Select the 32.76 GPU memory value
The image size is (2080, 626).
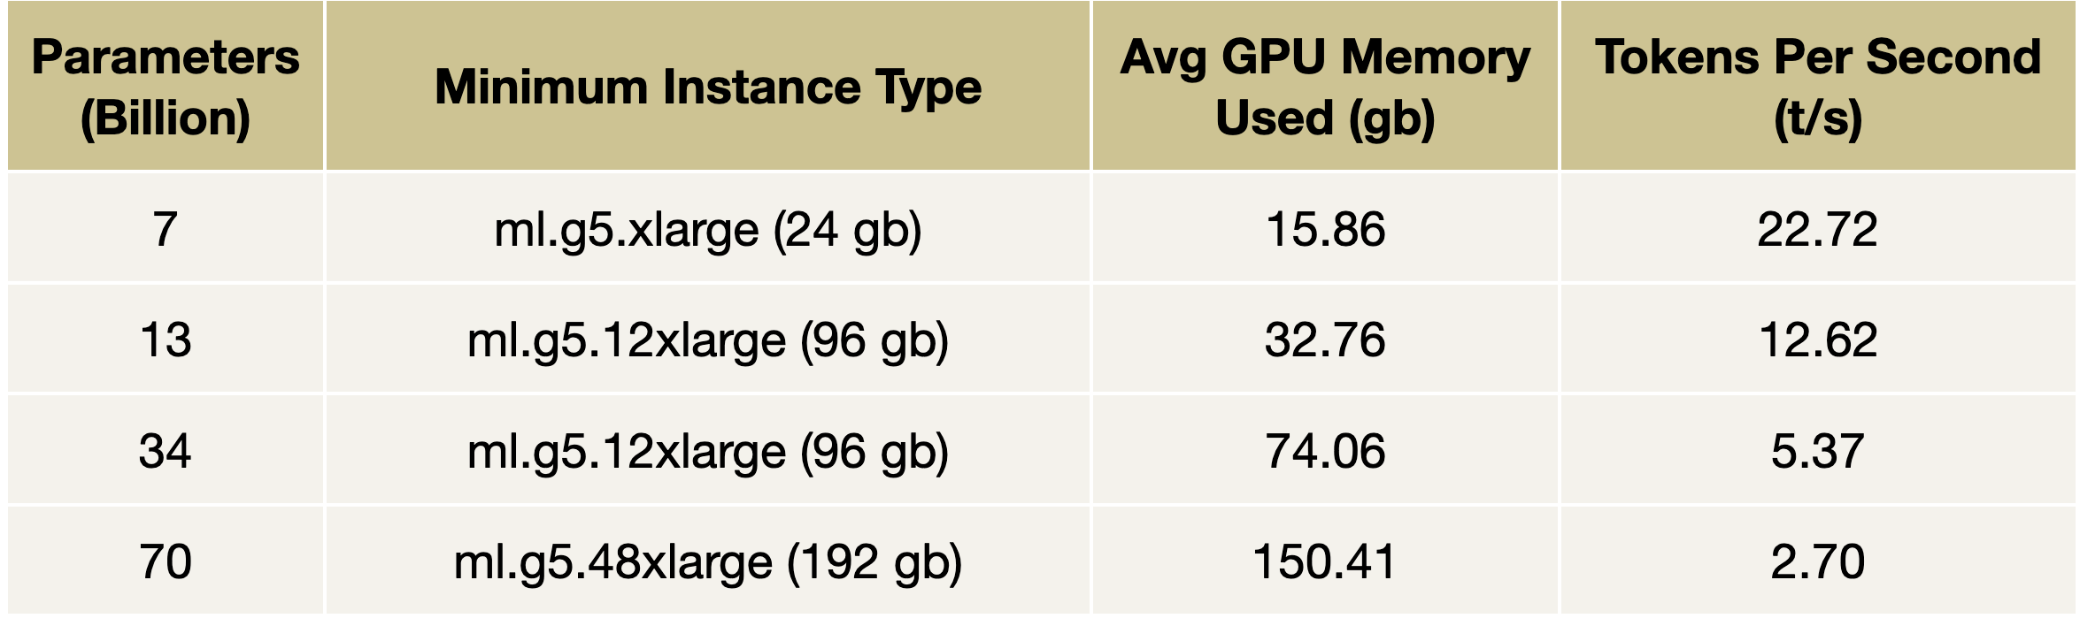click(1325, 340)
